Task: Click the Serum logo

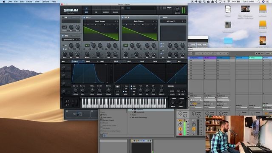Action: 71,10
